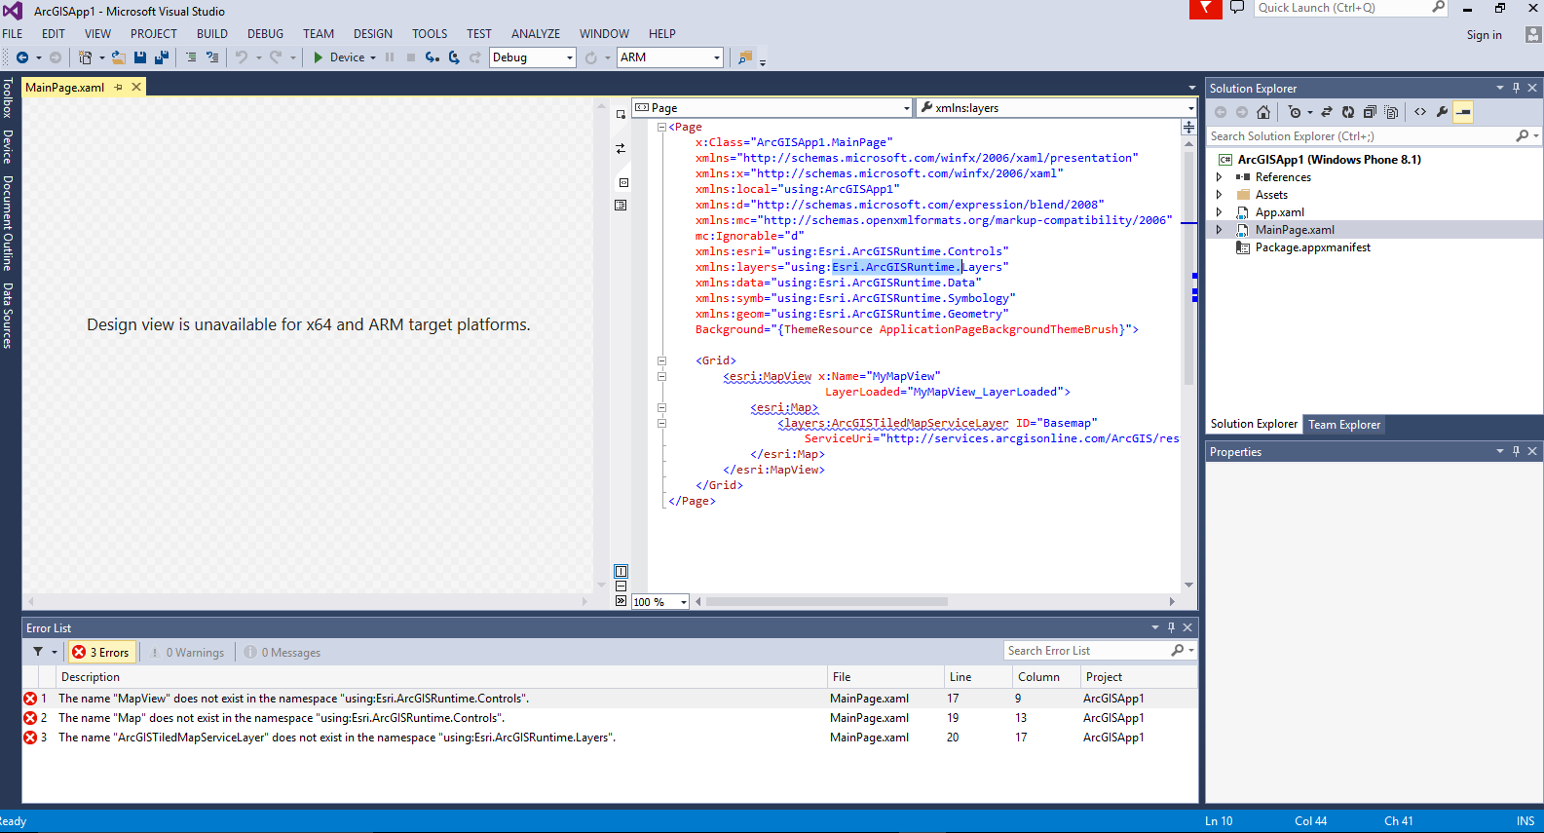The image size is (1544, 833).
Task: Click Refresh icon in Solution Explorer toolbar
Action: coord(1348,112)
